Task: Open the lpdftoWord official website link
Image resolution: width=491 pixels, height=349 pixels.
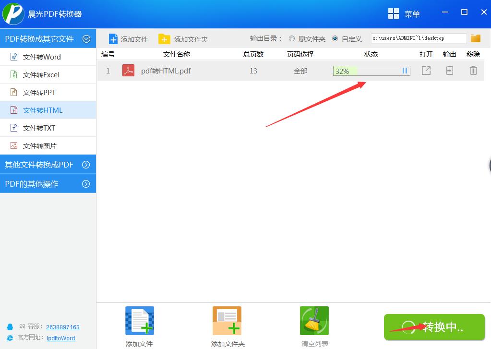Action: click(60, 338)
